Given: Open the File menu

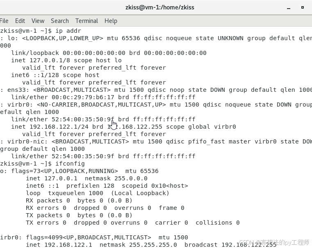Looking at the screenshot, I should coord(4,21).
